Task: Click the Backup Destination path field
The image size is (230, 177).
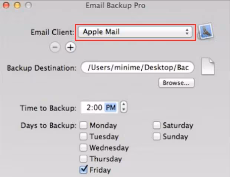Action: tap(138, 67)
